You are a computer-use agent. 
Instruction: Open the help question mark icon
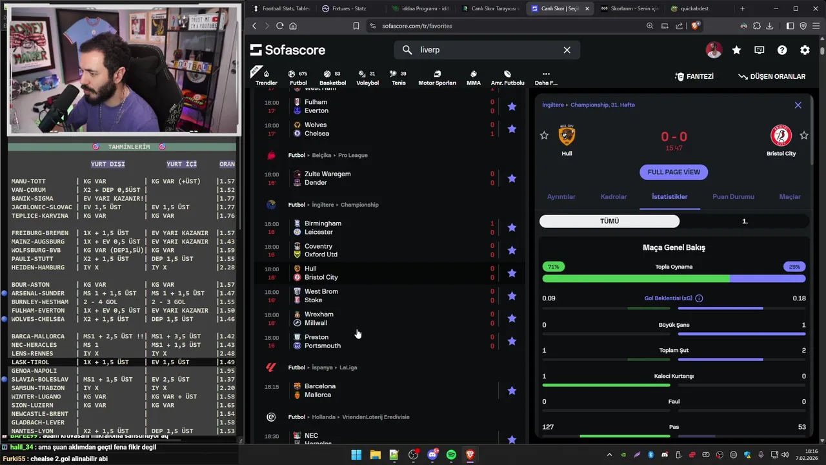point(782,50)
